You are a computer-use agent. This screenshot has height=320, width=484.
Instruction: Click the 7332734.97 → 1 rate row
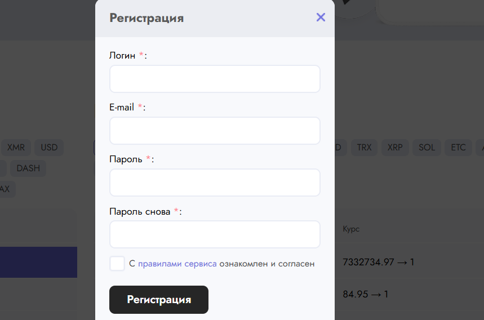click(x=378, y=262)
